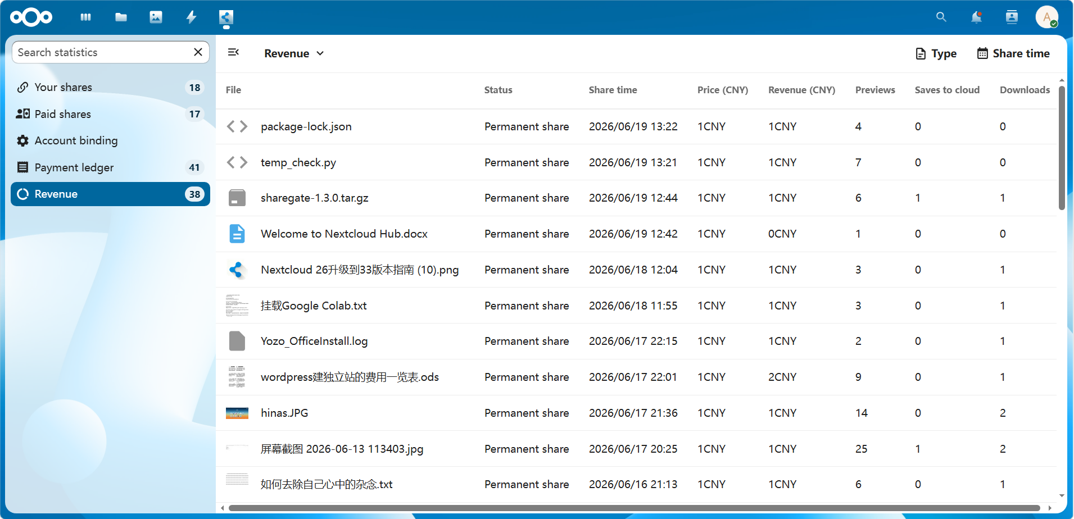Click the sharegate-1.3.0.tar.gz file name
1074x519 pixels.
tap(315, 198)
